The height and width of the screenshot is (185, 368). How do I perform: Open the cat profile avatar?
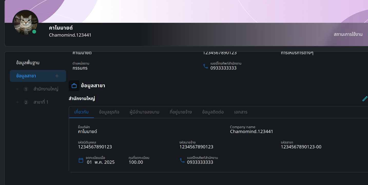[x=25, y=22]
